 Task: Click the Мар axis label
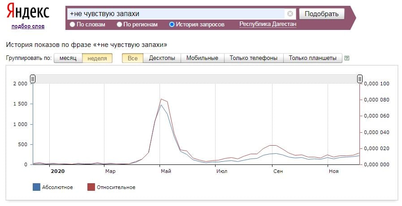[110, 171]
